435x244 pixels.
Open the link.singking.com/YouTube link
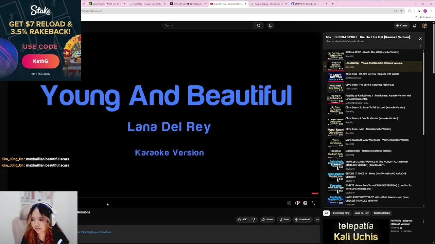94,232
